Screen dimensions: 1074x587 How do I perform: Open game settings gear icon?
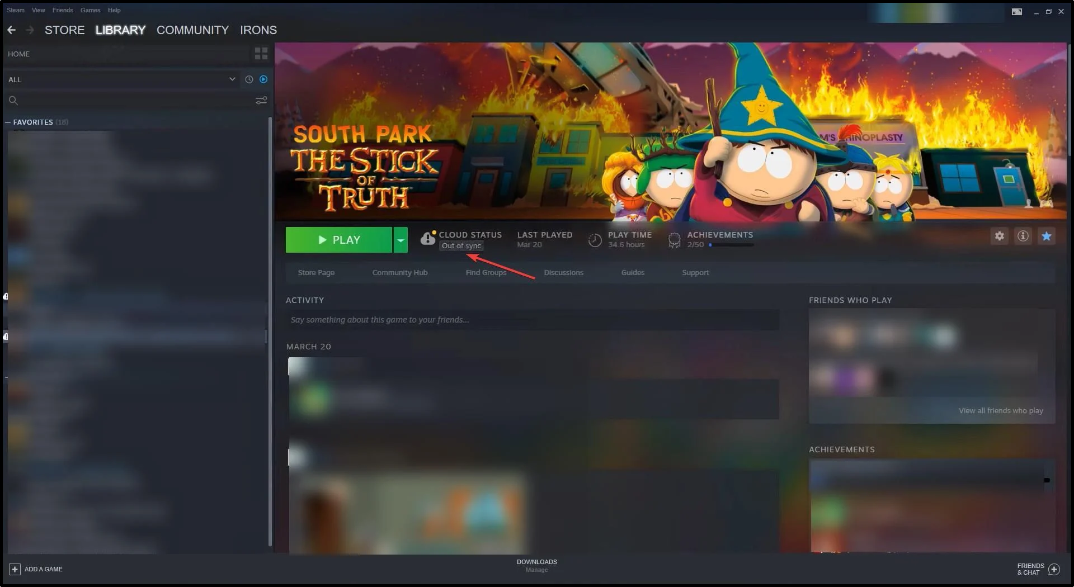point(1000,236)
